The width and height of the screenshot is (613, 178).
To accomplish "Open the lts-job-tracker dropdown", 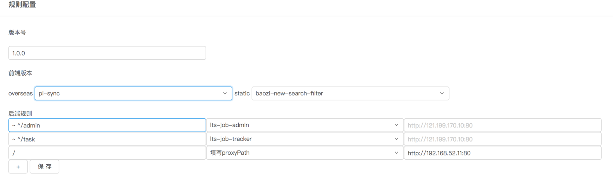I will pyautogui.click(x=300, y=139).
